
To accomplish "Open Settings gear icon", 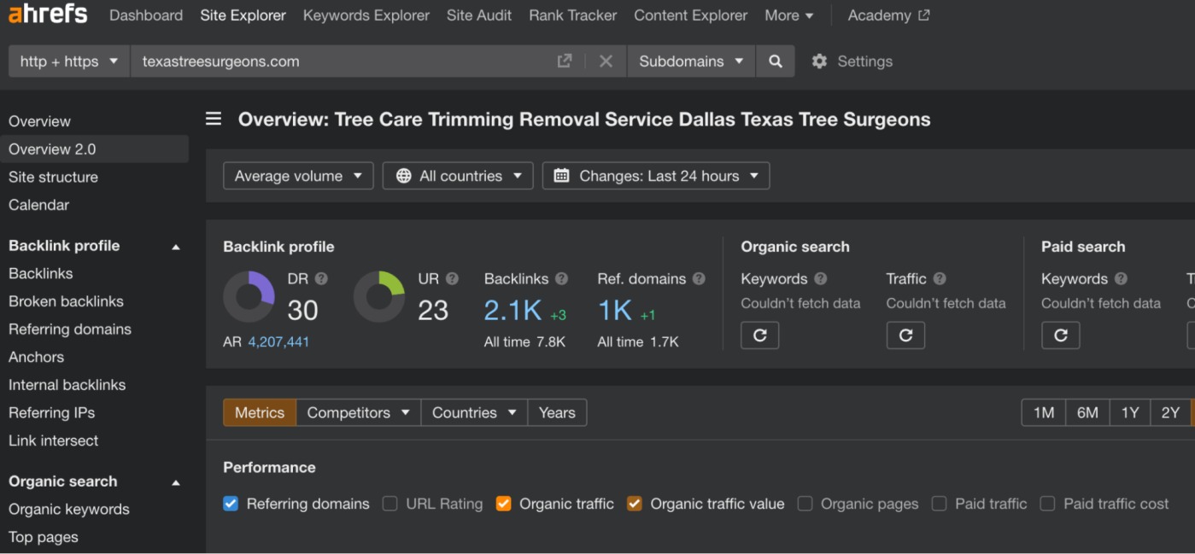I will click(819, 61).
